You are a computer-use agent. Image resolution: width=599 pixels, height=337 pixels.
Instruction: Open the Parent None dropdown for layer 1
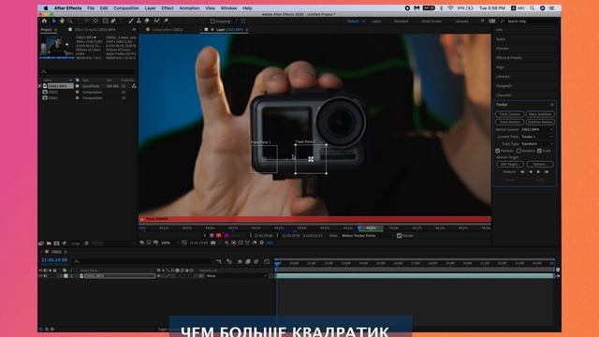(x=236, y=276)
